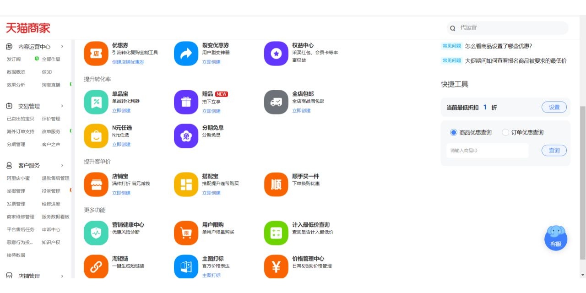Open the 主图打标 blue icon
Viewport: 586px width, 293px height.
(x=186, y=266)
